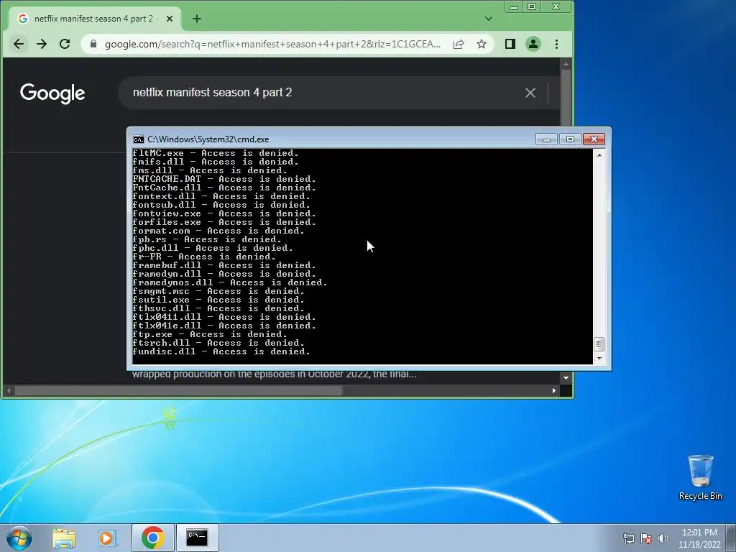Clear the Google search box
Screen dimensions: 736x552
pos(530,93)
